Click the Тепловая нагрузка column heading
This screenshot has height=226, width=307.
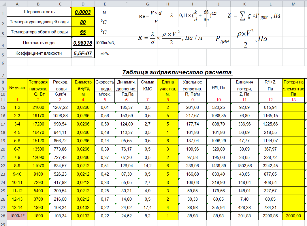(x=38, y=88)
